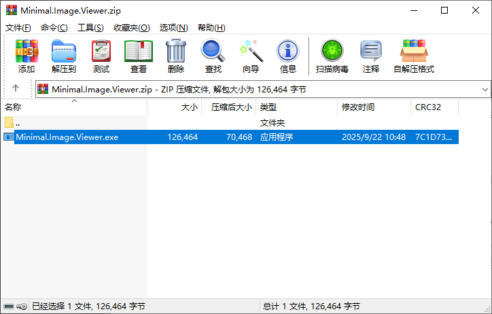Click the 文件夹 type label
The height and width of the screenshot is (314, 492).
tap(272, 123)
